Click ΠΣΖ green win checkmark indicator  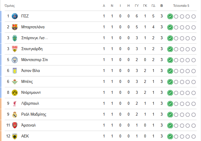[170, 16]
